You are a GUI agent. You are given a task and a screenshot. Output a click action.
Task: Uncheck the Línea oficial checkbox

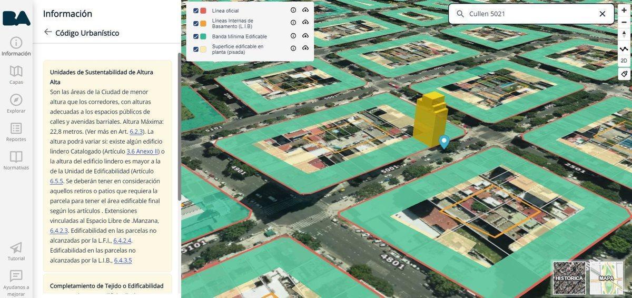click(x=196, y=11)
